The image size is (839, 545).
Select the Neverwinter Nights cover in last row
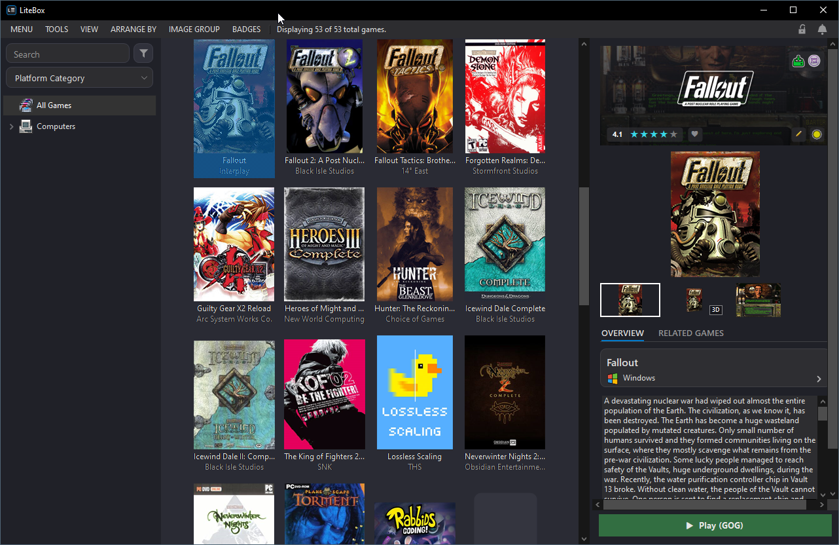point(234,514)
